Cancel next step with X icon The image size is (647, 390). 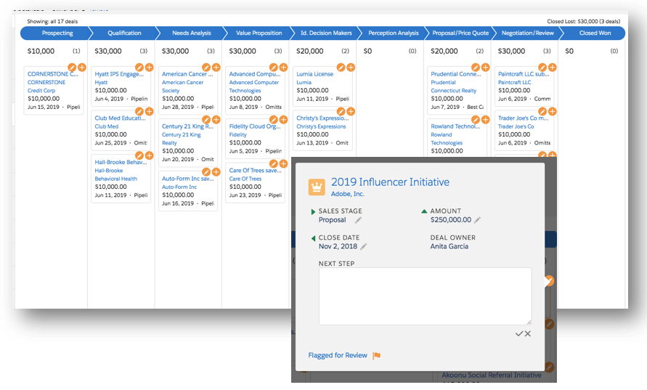click(528, 334)
